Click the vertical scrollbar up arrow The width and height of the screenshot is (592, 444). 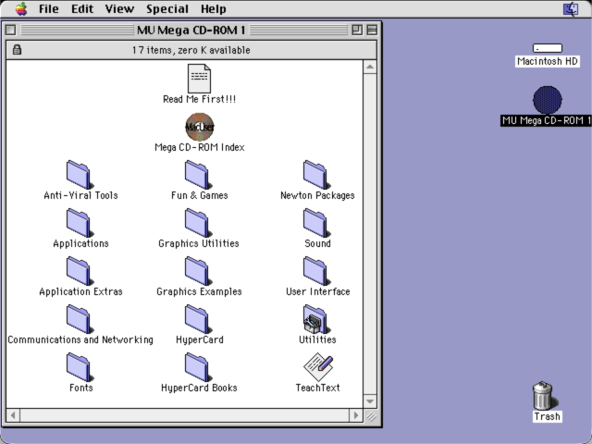[x=370, y=67]
